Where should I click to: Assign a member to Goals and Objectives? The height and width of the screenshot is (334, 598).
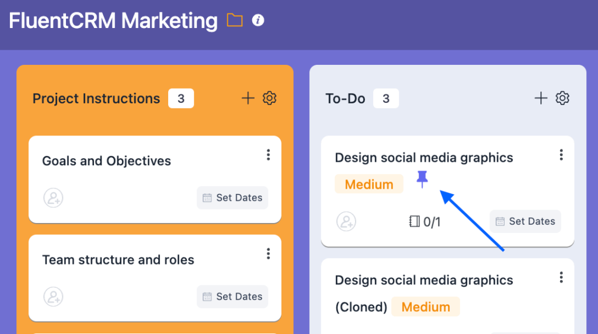53,197
